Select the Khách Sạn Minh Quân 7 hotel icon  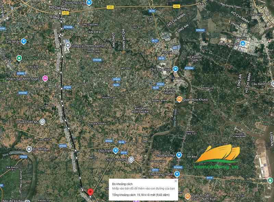(x=45, y=78)
